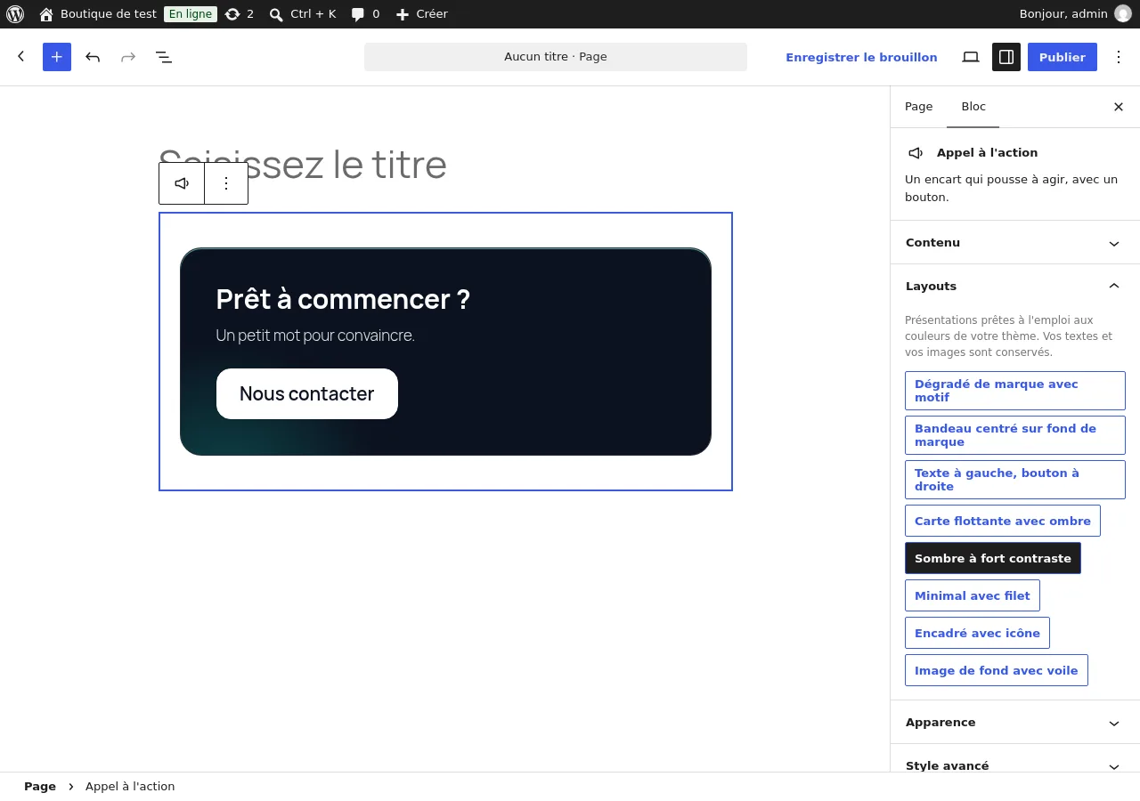Apply Bandeau centré sur fond de marque layout

1015,435
